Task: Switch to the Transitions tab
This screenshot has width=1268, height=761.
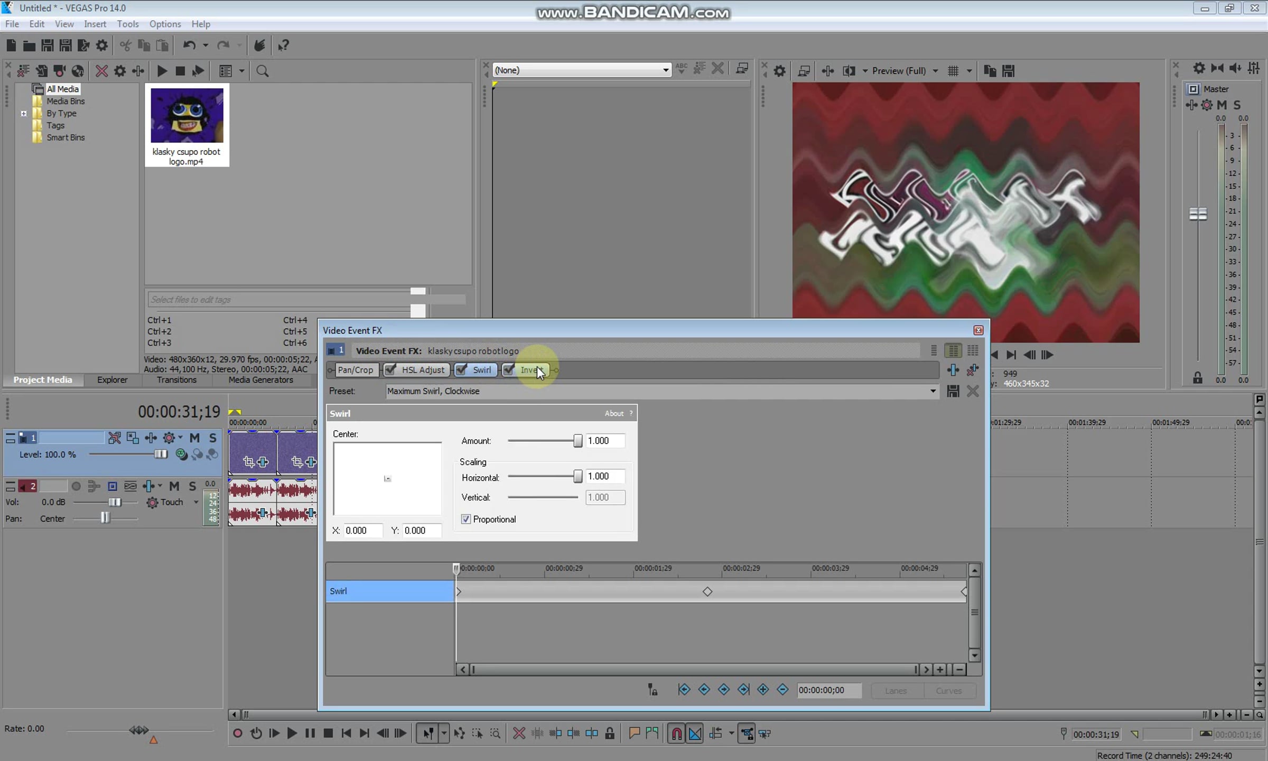Action: coord(176,380)
